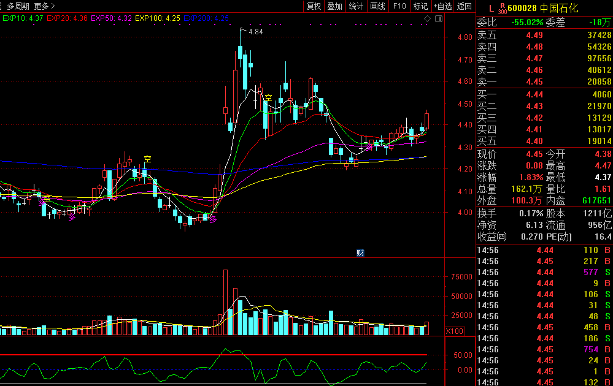Screen dimensions: 613x386
Task: Click the 外盘 value 100.3万
Action: [526, 201]
